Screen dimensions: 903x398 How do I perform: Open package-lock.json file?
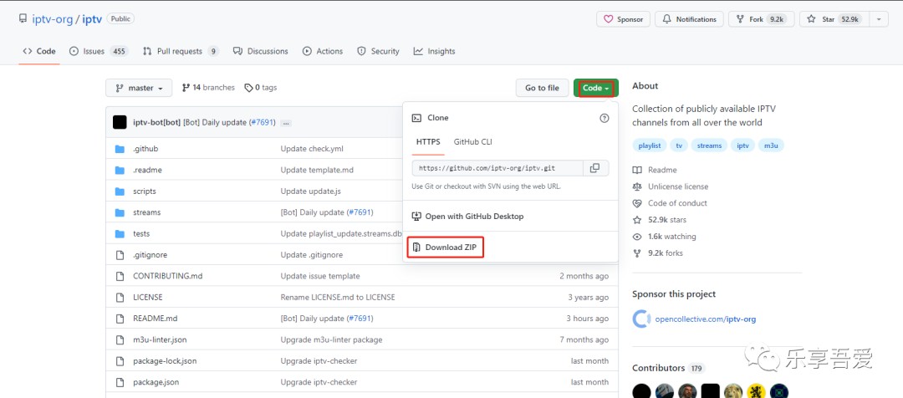[165, 361]
